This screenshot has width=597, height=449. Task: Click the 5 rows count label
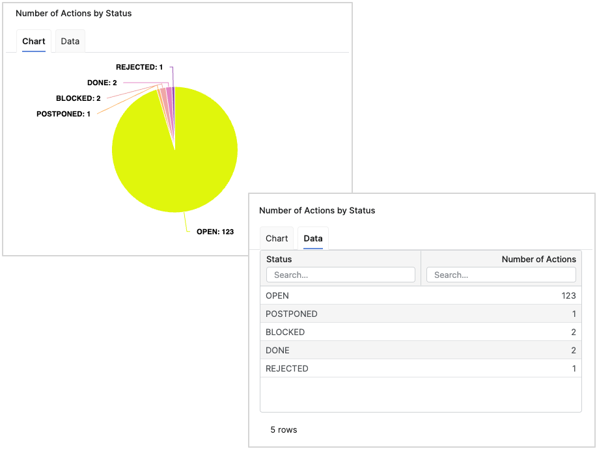click(284, 429)
